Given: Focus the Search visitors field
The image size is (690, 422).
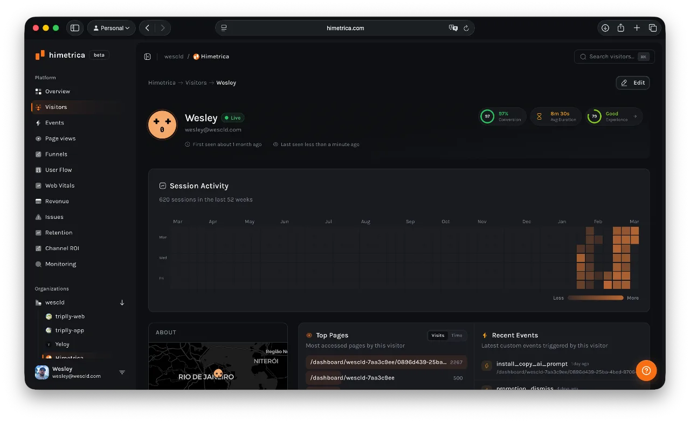Looking at the screenshot, I should [614, 57].
